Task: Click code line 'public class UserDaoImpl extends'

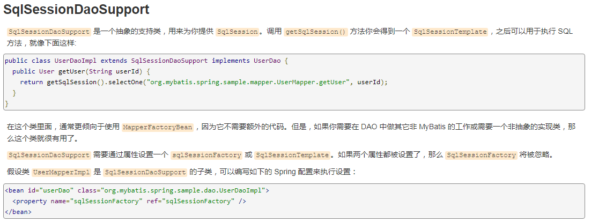Action: tap(146, 61)
